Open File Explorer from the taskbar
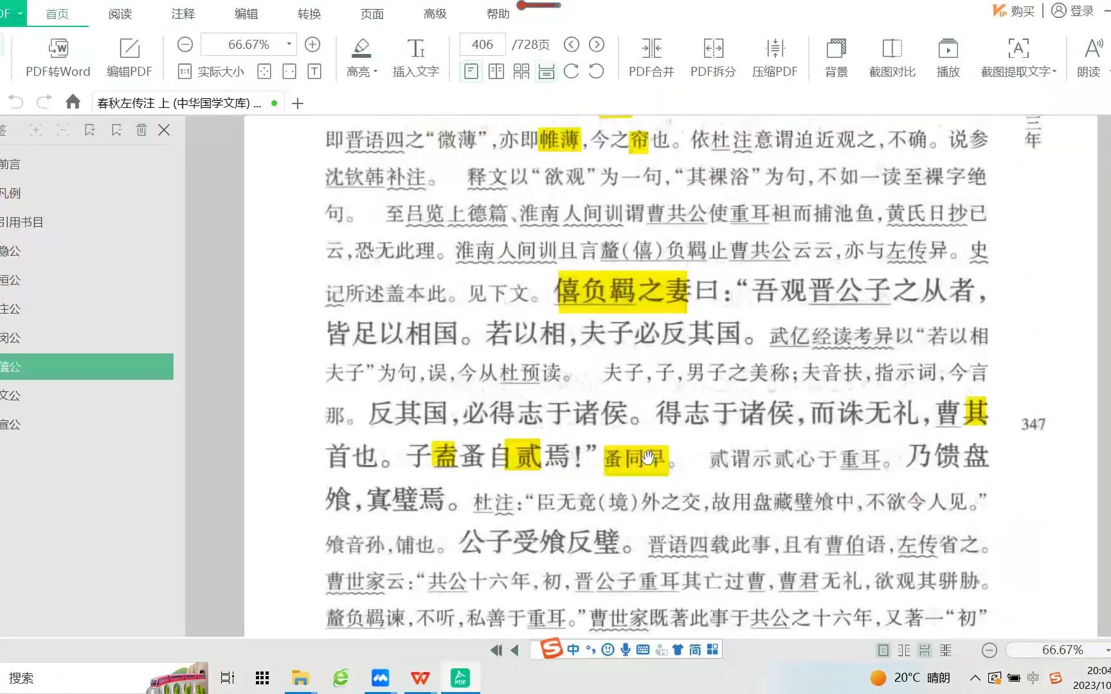1111x694 pixels. tap(300, 678)
